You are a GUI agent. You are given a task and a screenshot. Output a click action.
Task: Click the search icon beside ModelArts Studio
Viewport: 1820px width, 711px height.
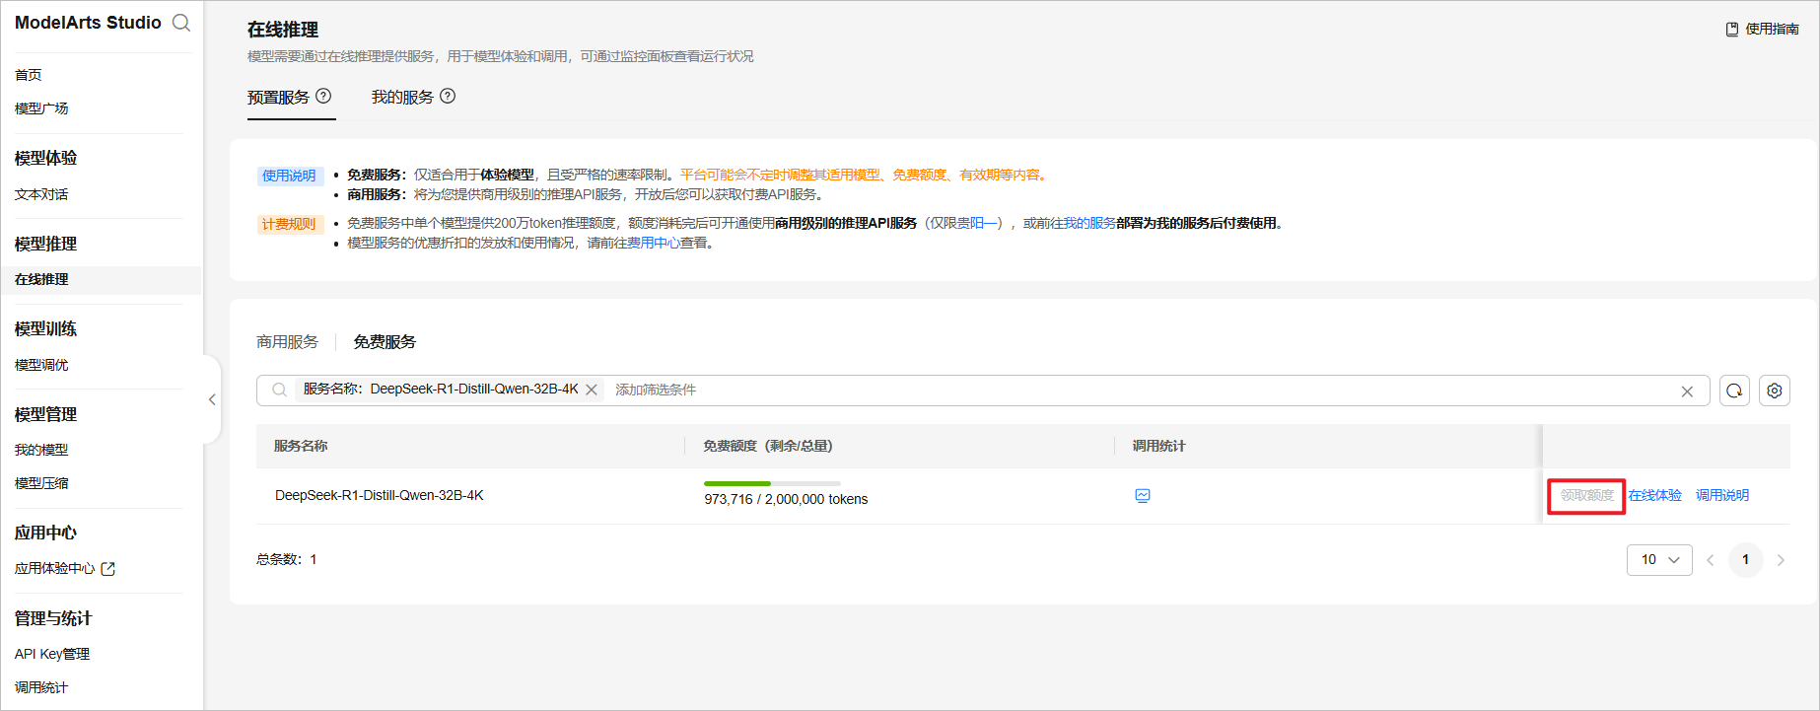point(181,23)
